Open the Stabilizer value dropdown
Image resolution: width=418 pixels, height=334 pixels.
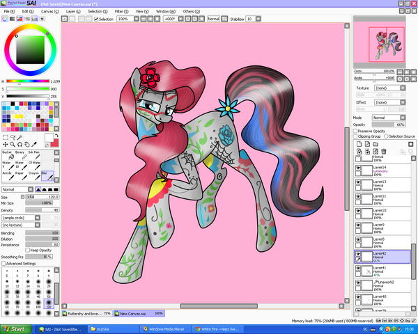[x=258, y=19]
